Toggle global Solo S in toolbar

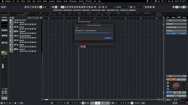pyautogui.click(x=28, y=7)
